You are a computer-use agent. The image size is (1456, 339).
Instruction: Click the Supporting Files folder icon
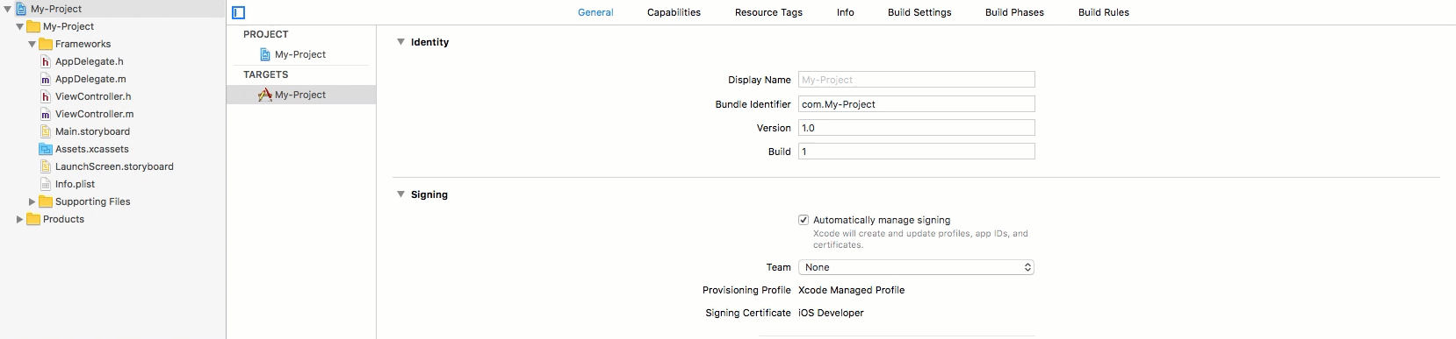46,201
